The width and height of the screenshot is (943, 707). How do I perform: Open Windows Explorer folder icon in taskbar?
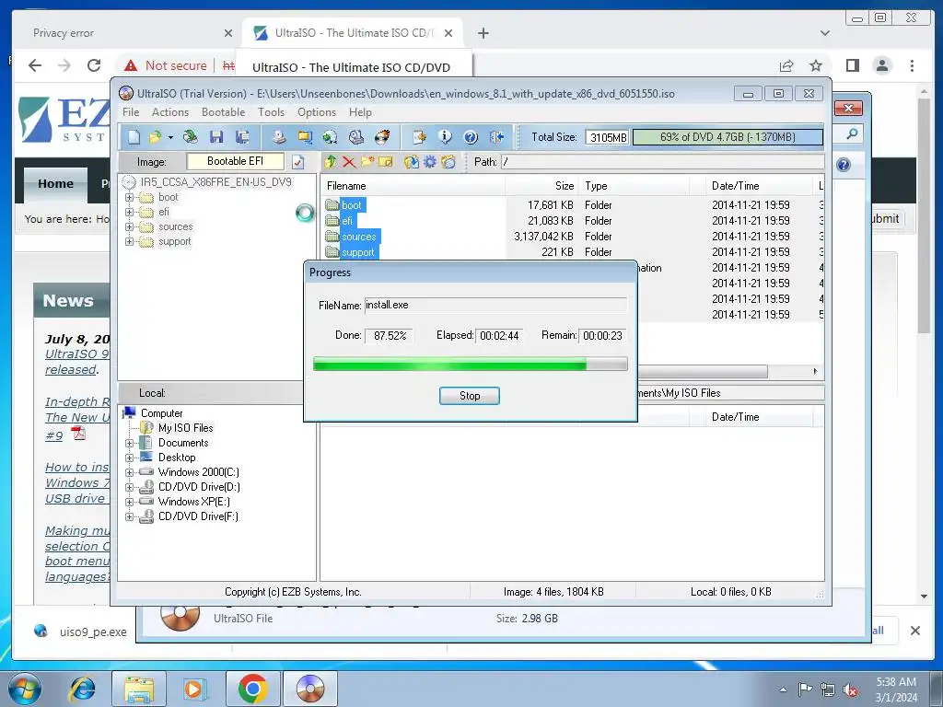click(x=139, y=689)
